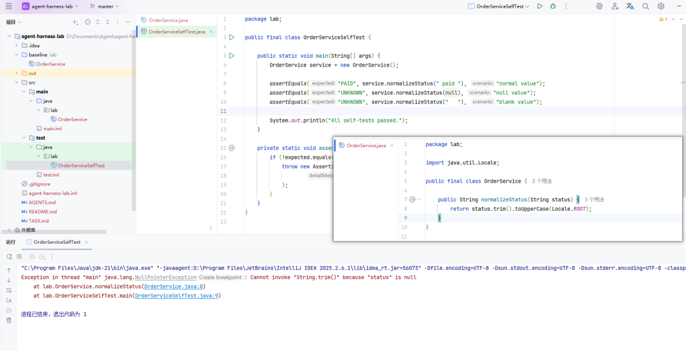The image size is (686, 351).
Task: Open the main hamburger menu
Action: (x=9, y=6)
